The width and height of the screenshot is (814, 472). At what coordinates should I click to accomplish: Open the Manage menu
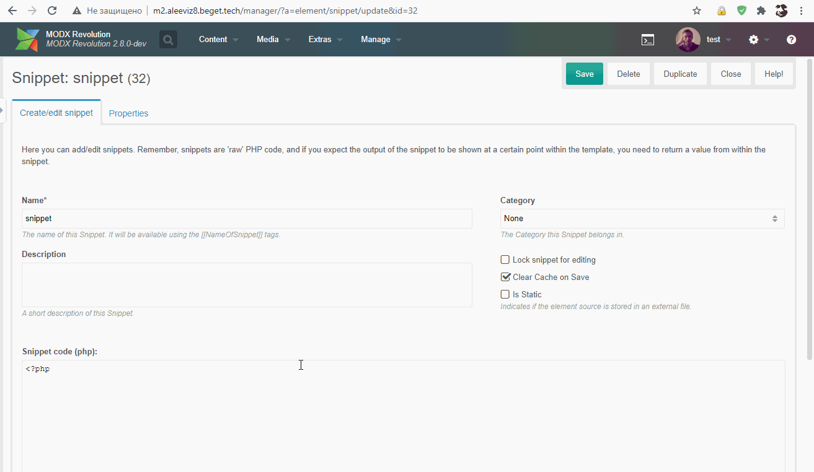coord(381,40)
